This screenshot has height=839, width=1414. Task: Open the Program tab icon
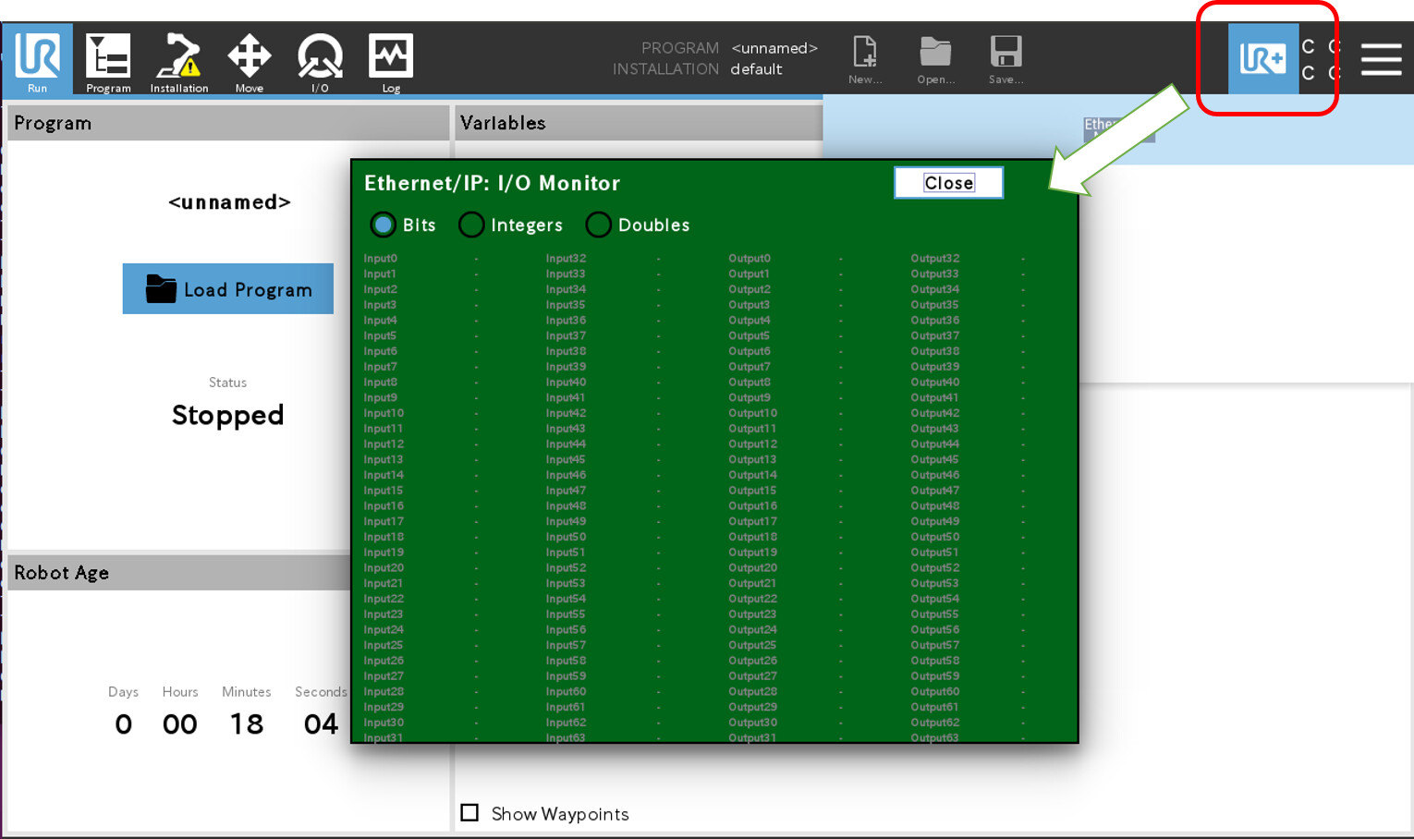[x=108, y=62]
